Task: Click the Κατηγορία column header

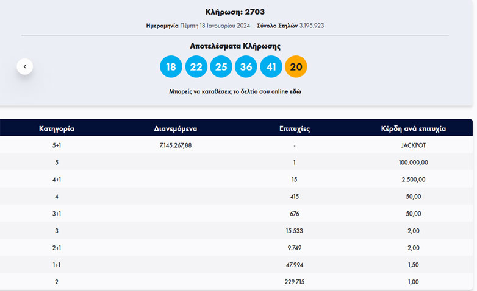Action: 57,128
